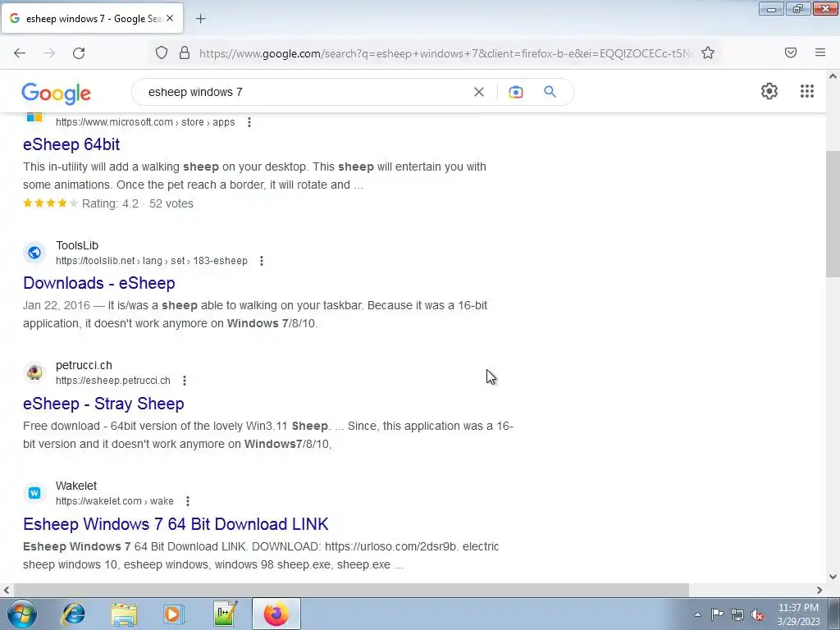Submit search with the magnifier icon

point(550,92)
